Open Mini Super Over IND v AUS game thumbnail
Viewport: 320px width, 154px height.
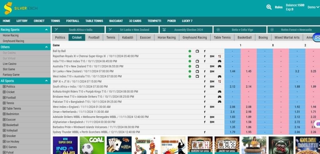[65, 145]
